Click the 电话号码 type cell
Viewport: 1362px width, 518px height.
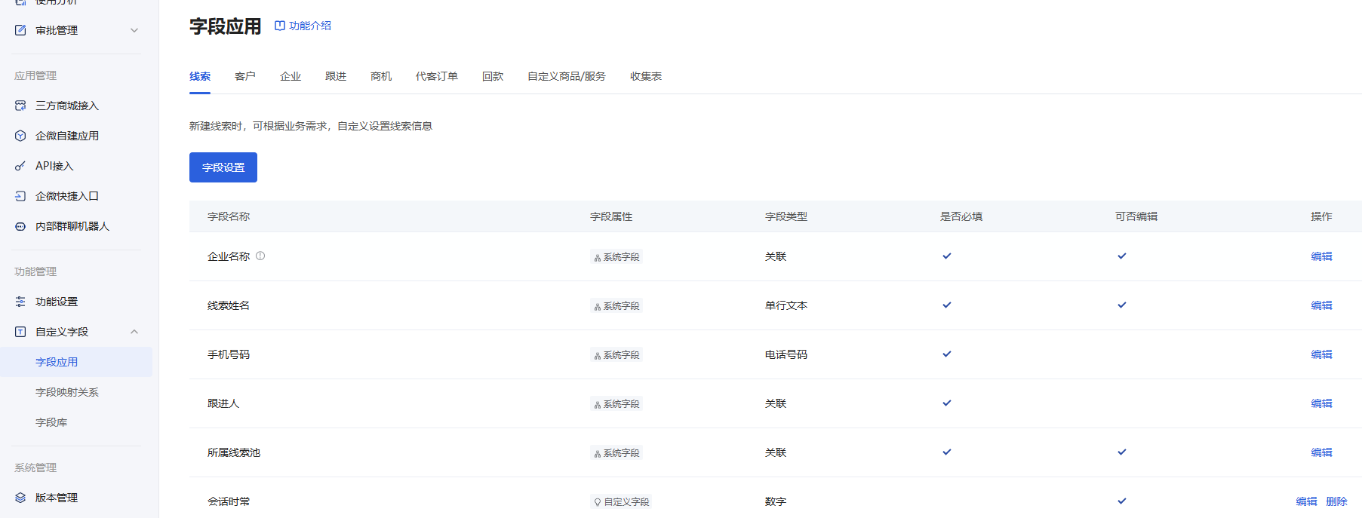(786, 354)
